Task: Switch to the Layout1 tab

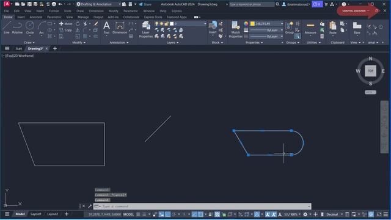Action: point(35,214)
